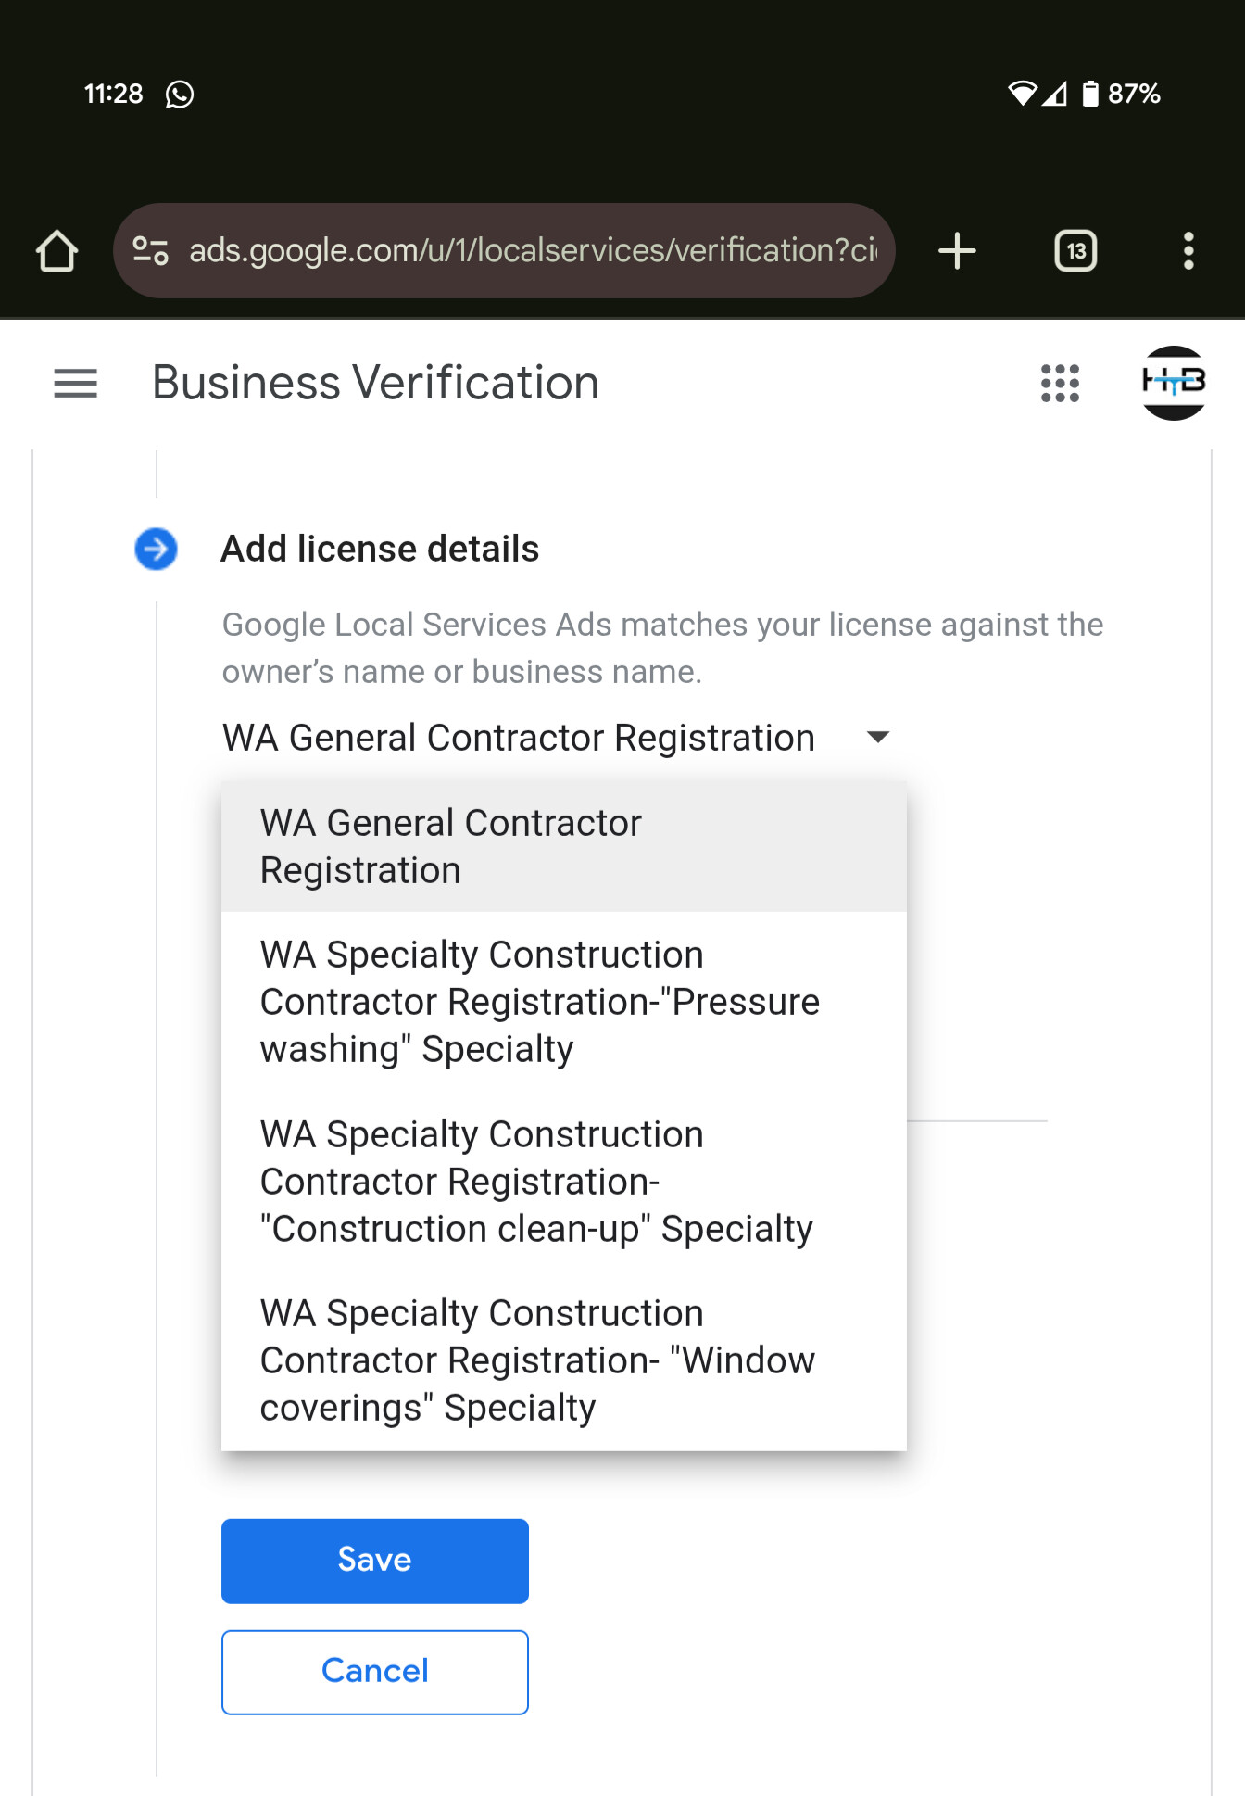
Task: Collapse the license type dropdown arrow
Action: coord(877,738)
